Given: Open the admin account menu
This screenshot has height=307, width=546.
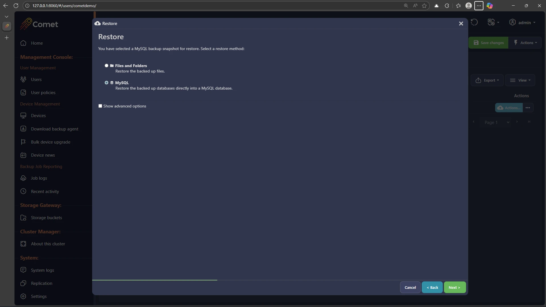Looking at the screenshot, I should coord(522,22).
